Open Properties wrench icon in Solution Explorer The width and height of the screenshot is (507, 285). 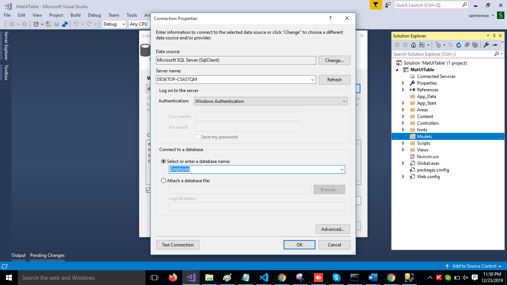[486, 45]
